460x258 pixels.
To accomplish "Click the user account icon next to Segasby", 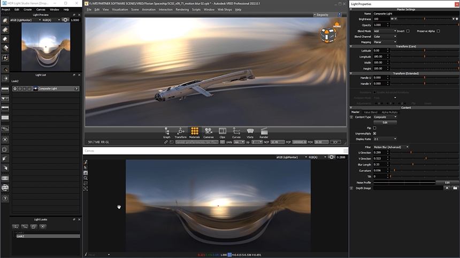I will pos(340,14).
